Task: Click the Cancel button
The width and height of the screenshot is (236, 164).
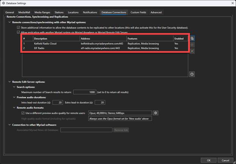Action: tap(225, 160)
